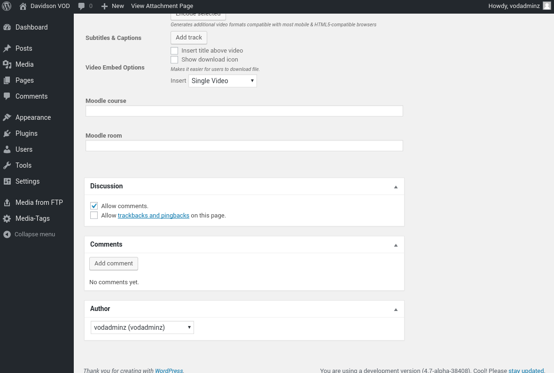The width and height of the screenshot is (554, 373).
Task: Click the Media library icon in sidebar
Action: point(7,64)
